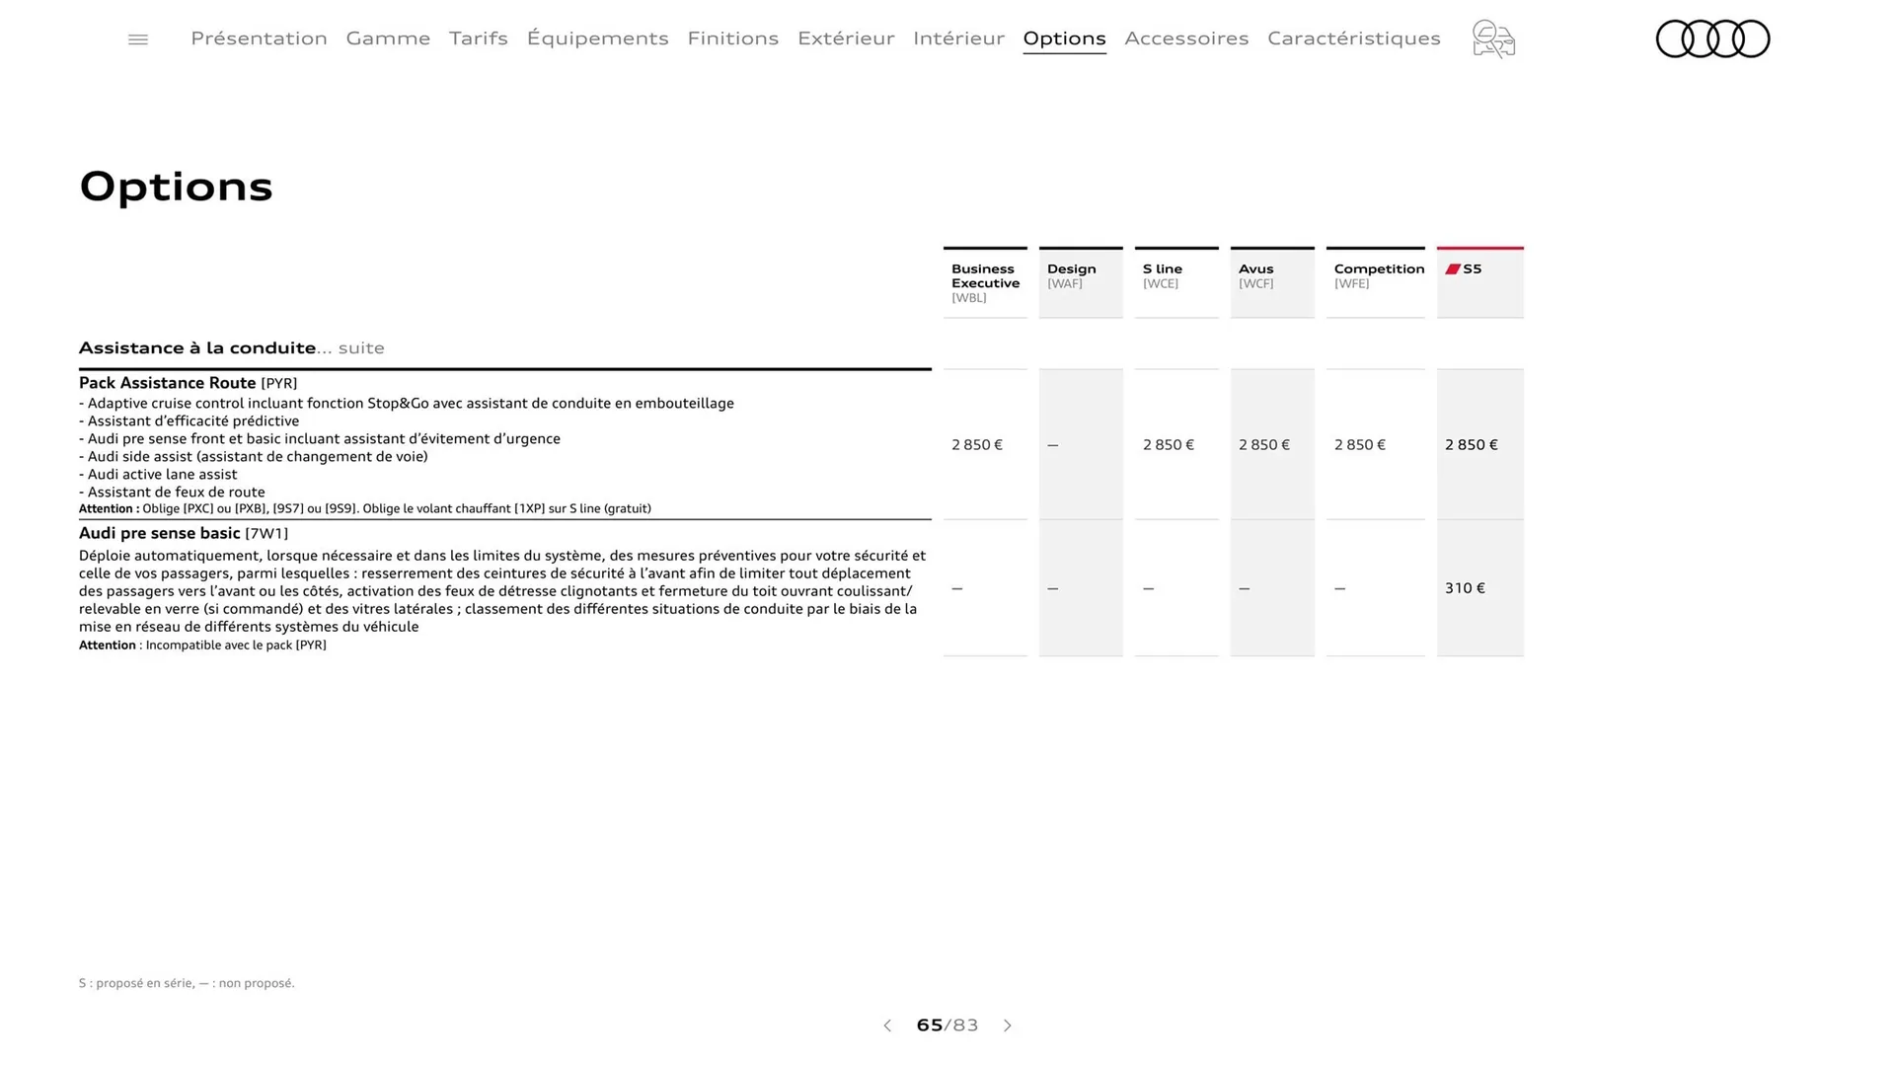Viewport: 1895px width, 1066px height.
Task: Click the 2 850 € price under Avus
Action: [x=1264, y=445]
